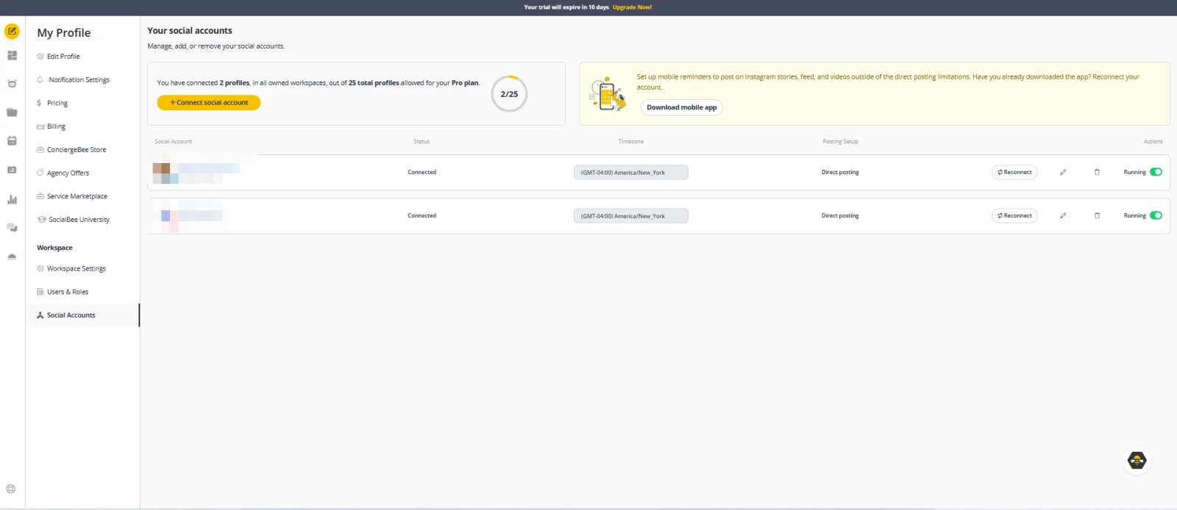Image resolution: width=1177 pixels, height=510 pixels.
Task: Click the Actions column header
Action: click(1153, 141)
